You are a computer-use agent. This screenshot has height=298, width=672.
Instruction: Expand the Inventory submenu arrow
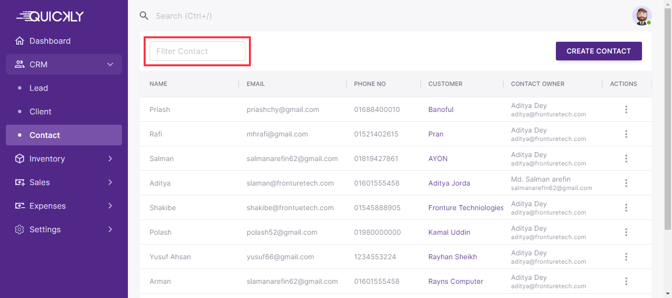click(110, 159)
